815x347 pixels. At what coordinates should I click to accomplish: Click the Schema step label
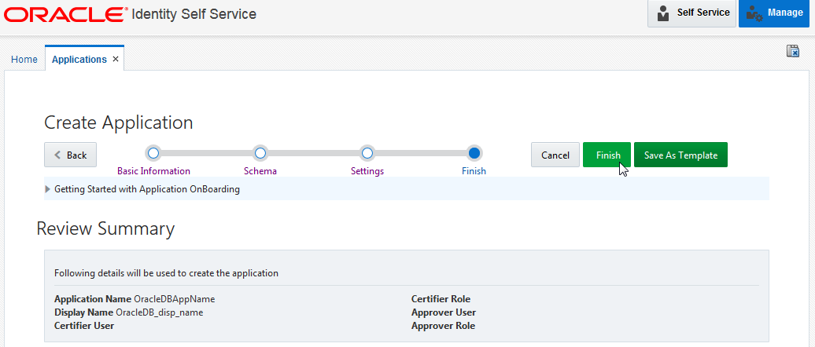tap(260, 170)
